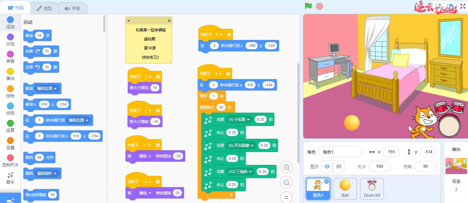The image size is (468, 203).
Task: Enter fullscreen stage mode
Action: coord(462,6)
